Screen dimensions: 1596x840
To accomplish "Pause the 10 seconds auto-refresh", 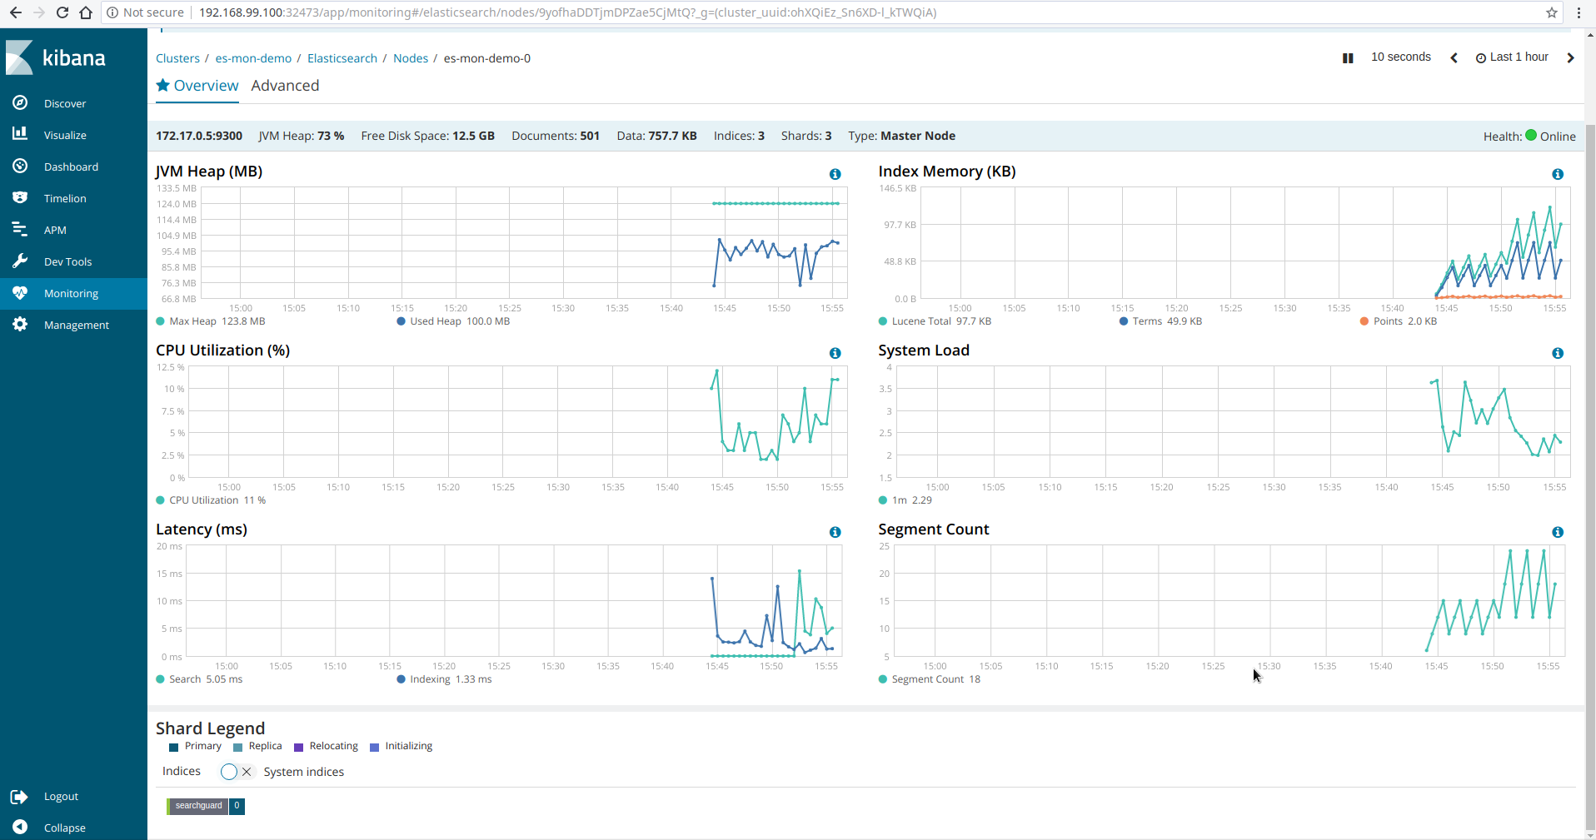I will [x=1347, y=57].
